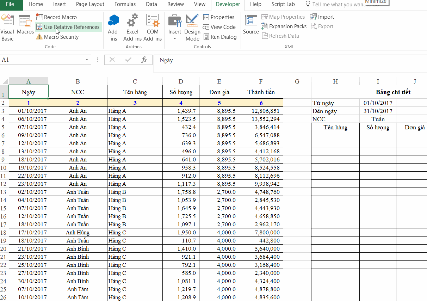Viewport: 427px width, 301px height.
Task: Open the Add-ins button
Action: pos(113,27)
